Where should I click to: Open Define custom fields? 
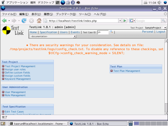pos(18,72)
